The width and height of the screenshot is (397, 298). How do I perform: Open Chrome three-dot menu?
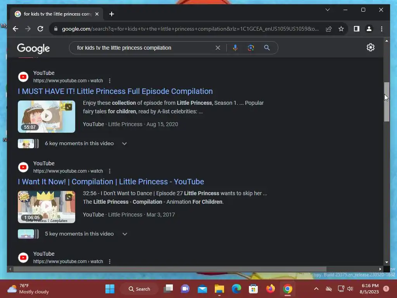coord(381,29)
